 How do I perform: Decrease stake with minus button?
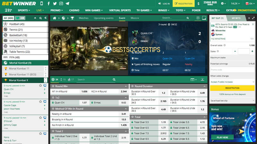(x=235, y=51)
